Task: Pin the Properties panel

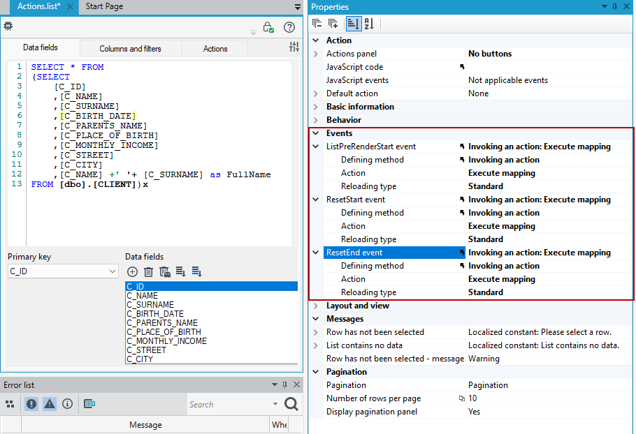Action: 614,6
